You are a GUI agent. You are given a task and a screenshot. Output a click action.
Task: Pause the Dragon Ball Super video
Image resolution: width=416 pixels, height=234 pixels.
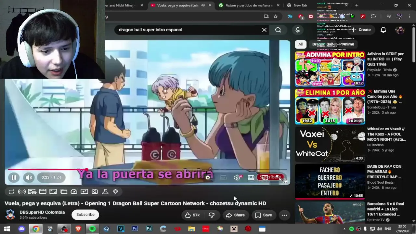coord(14,177)
